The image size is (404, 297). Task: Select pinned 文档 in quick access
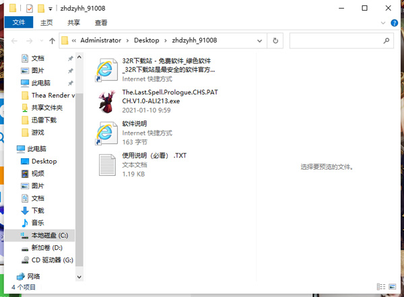[x=38, y=59]
